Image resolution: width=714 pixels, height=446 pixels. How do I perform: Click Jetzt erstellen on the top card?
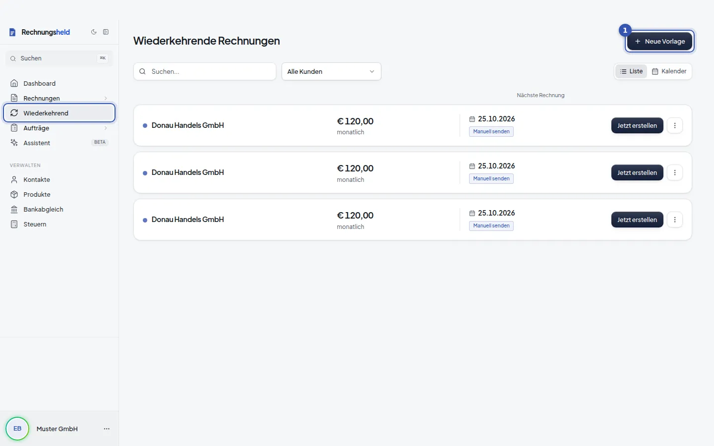pos(637,125)
